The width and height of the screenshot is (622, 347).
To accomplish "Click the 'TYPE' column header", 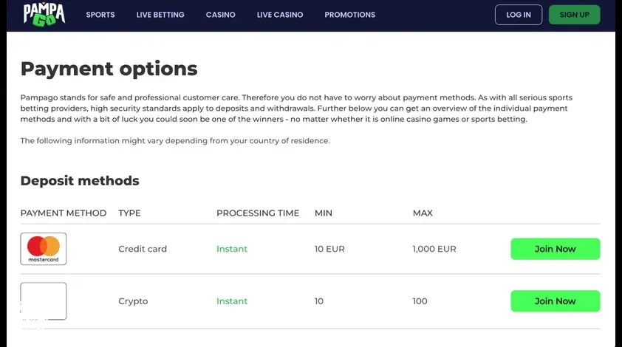I will [129, 213].
